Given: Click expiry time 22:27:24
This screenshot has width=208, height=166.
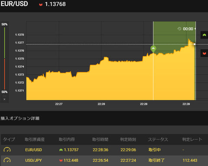Looking at the screenshot, I should pyautogui.click(x=128, y=160).
